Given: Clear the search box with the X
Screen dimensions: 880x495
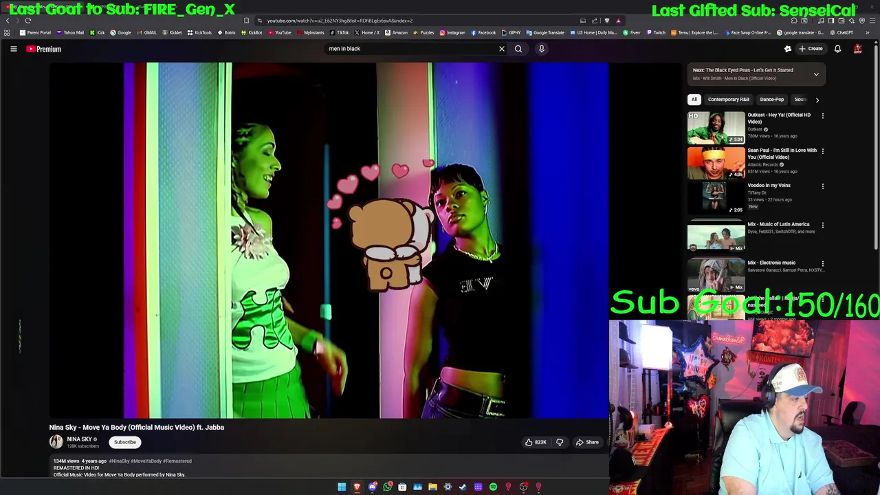Looking at the screenshot, I should coord(502,49).
